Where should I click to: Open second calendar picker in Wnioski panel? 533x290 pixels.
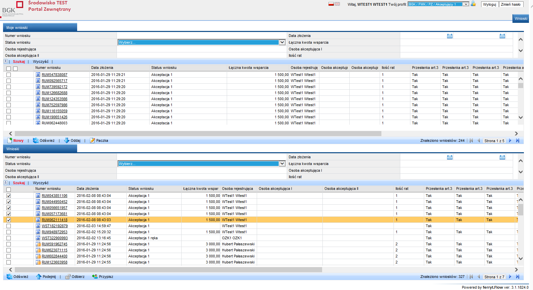502,157
